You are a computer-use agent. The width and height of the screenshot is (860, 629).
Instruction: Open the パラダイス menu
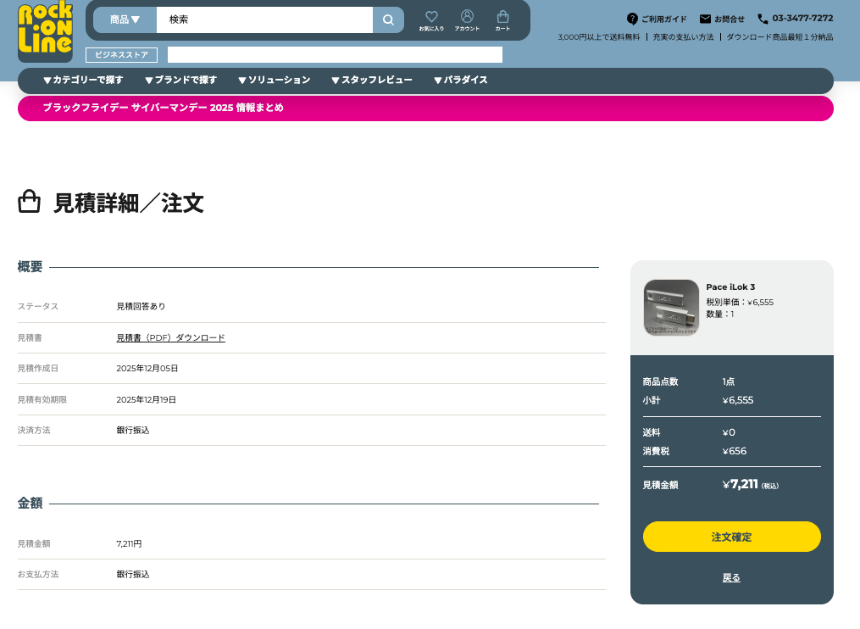coord(460,81)
